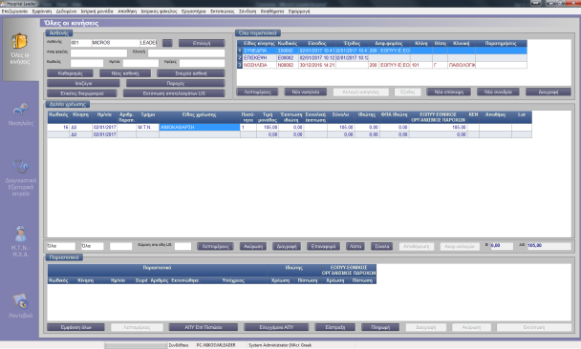
Task: Click the Νέα συνεδρία button
Action: (x=498, y=92)
